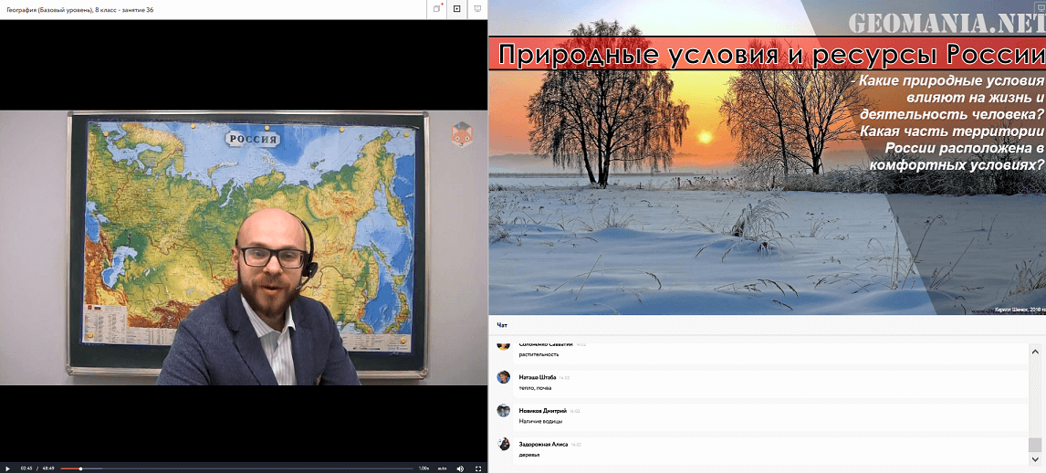Select the video-only layout icon
This screenshot has height=473, width=1046.
point(457,8)
